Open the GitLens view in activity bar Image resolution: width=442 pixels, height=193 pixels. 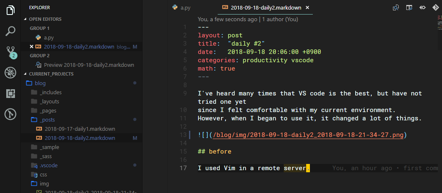[10, 114]
